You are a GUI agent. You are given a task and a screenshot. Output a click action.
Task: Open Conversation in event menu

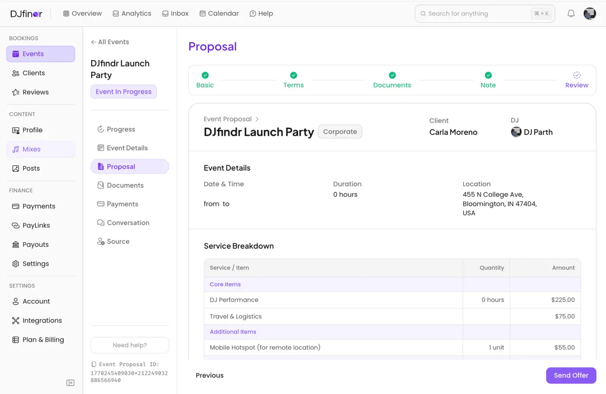coord(129,223)
